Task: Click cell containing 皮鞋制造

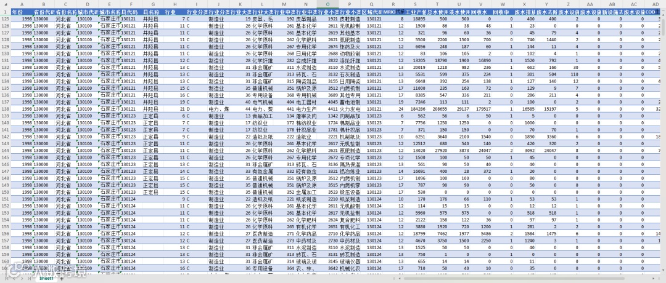Action: (x=350, y=19)
